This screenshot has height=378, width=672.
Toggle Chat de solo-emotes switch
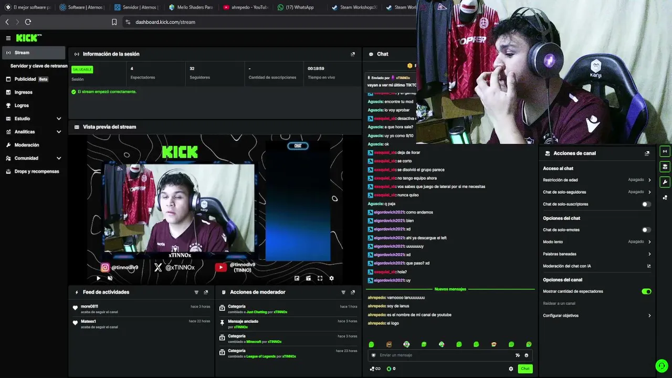pos(646,230)
